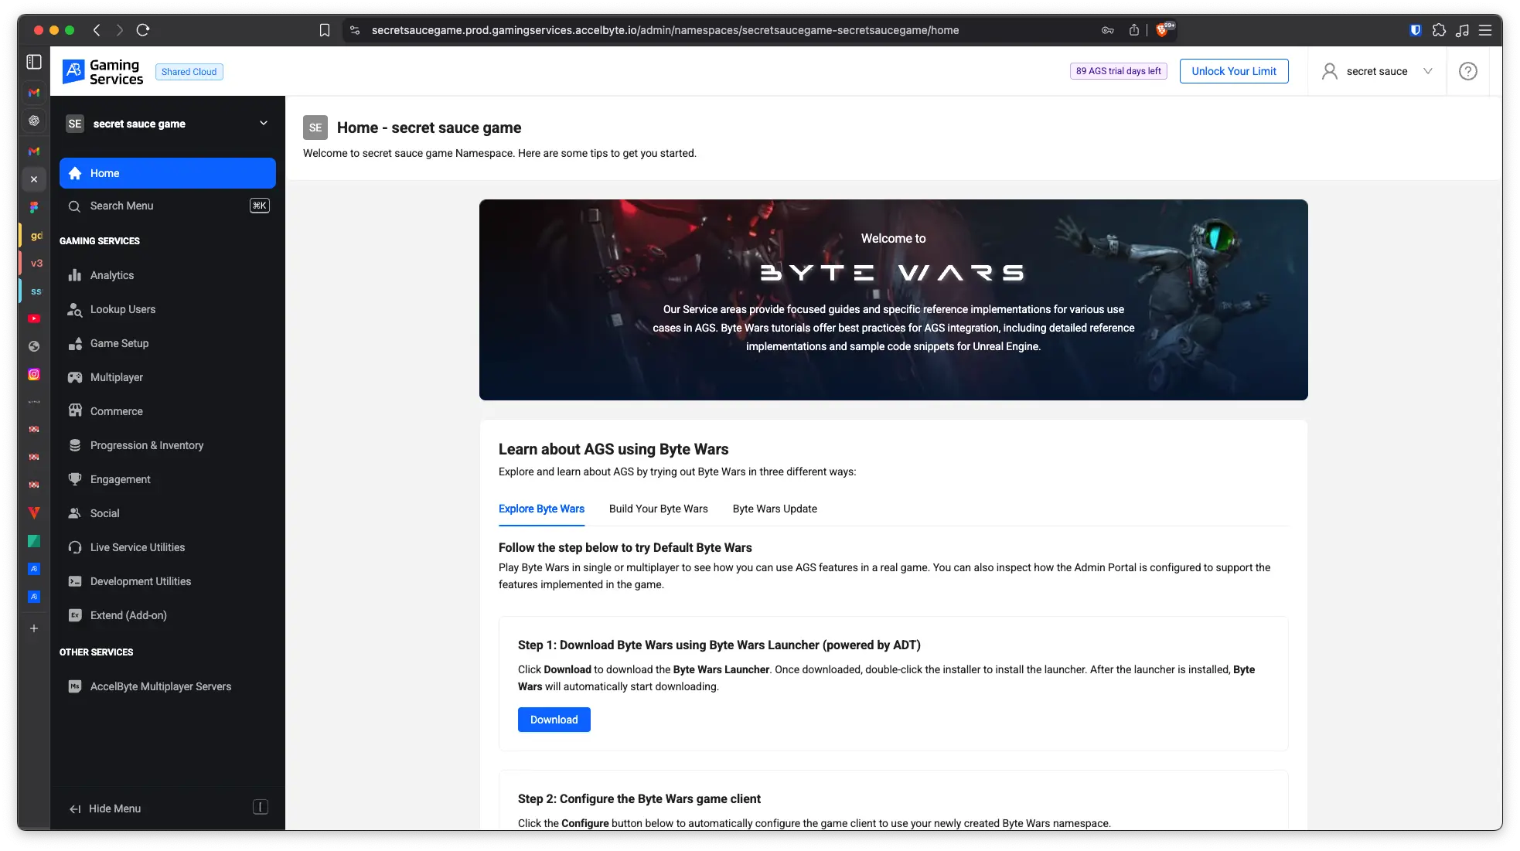The width and height of the screenshot is (1520, 851).
Task: Collapse the sidebar with Hide Menu
Action: point(168,808)
